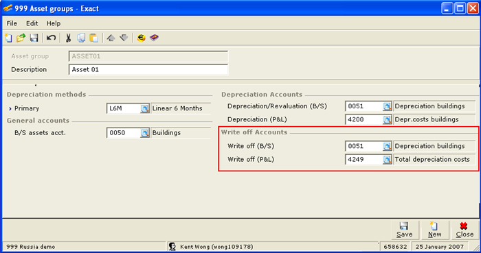Viewport: 481px width, 253px height.
Task: Click the Save button at bottom
Action: click(404, 230)
